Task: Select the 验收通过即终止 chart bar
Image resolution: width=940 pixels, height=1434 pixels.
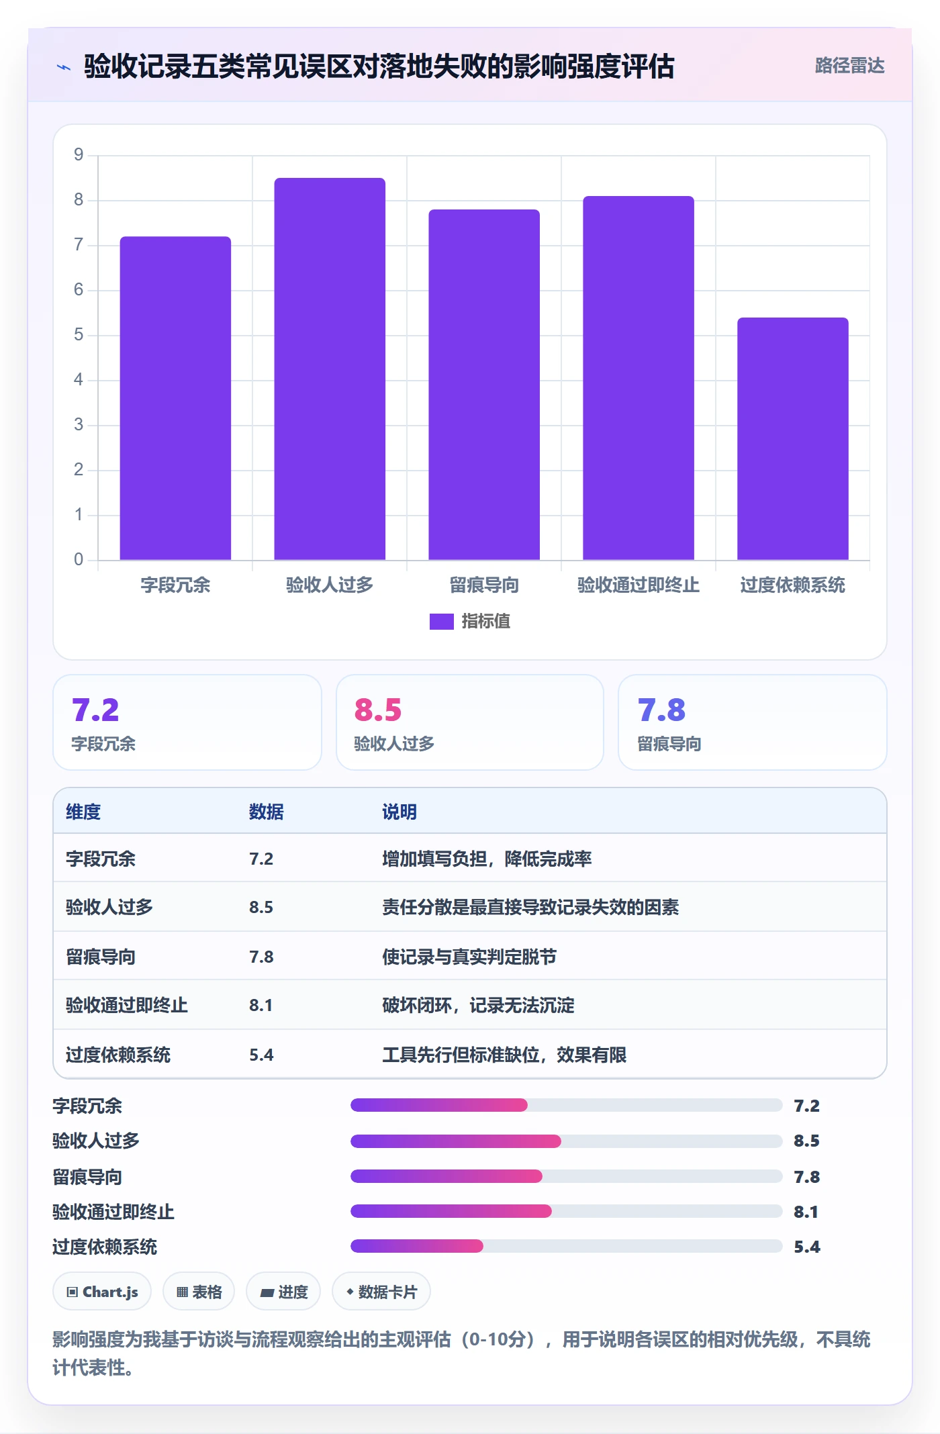Action: coord(639,378)
